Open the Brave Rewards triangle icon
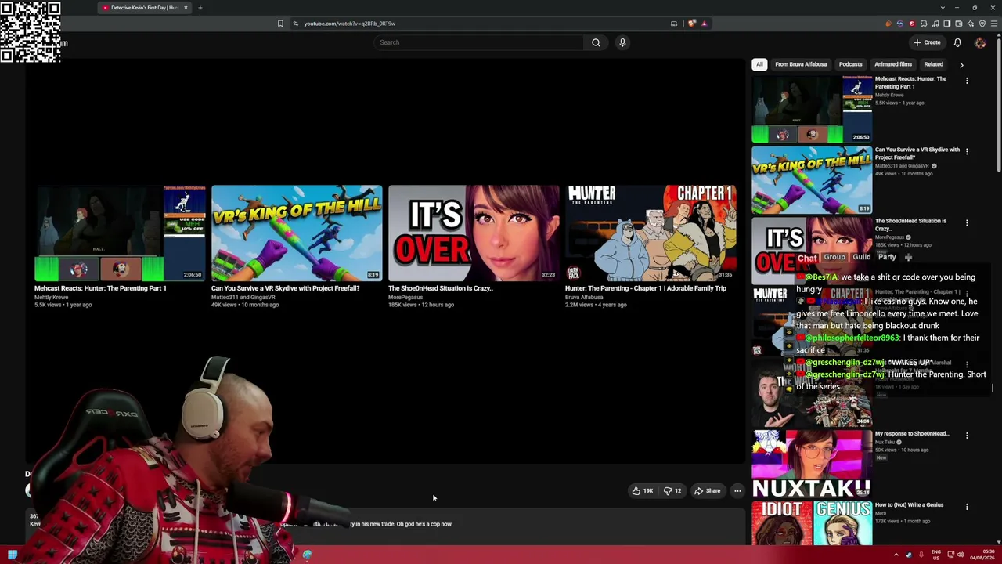 point(704,23)
